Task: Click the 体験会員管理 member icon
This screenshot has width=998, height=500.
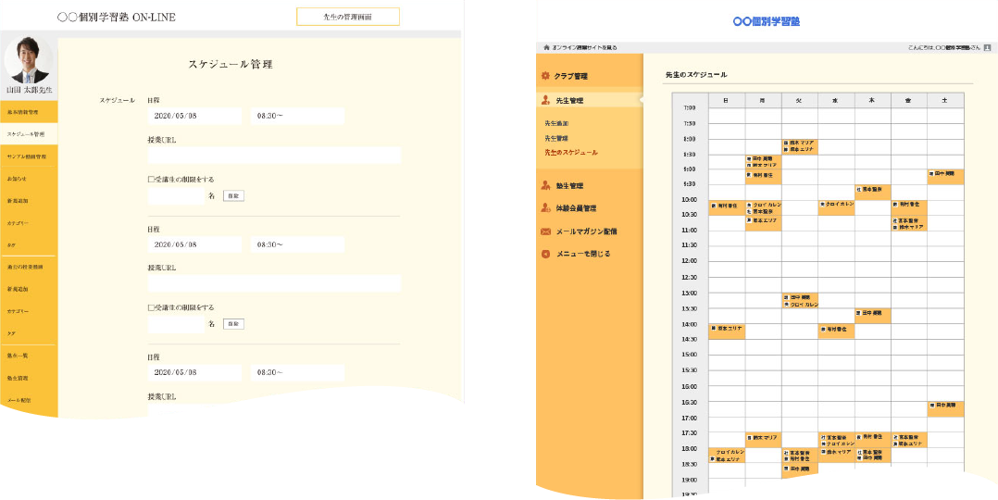Action: click(545, 208)
